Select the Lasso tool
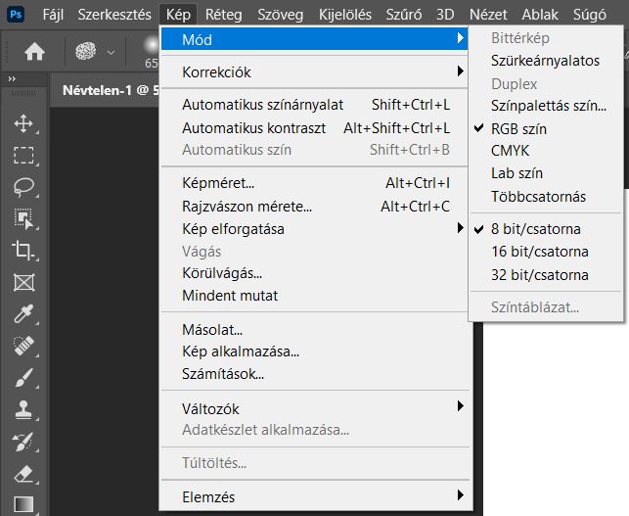Screen dimensions: 629x516 [x=23, y=187]
